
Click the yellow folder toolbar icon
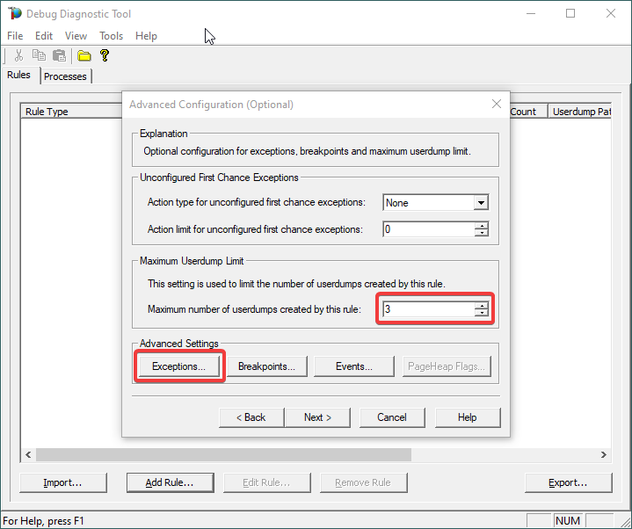coord(84,56)
